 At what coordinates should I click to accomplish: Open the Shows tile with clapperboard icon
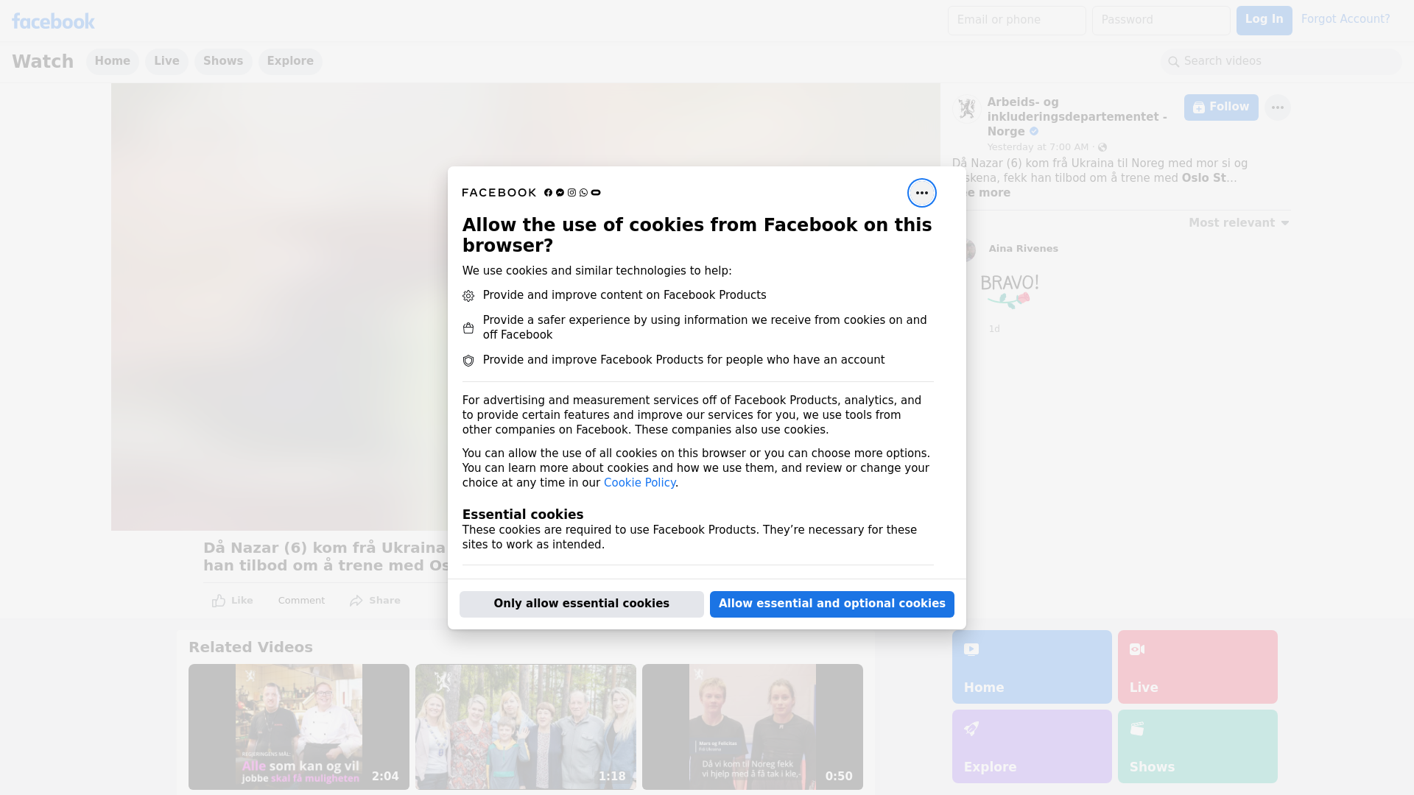point(1197,746)
